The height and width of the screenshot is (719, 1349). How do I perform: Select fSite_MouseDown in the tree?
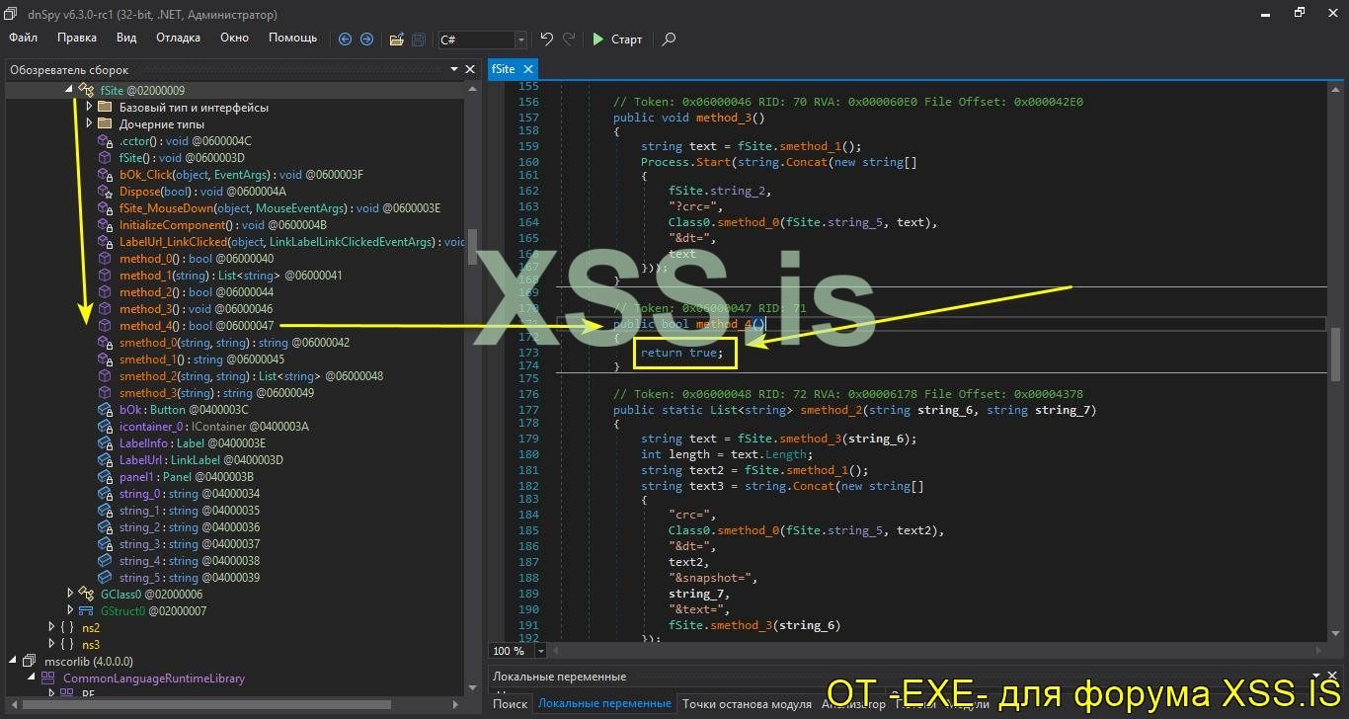(279, 208)
